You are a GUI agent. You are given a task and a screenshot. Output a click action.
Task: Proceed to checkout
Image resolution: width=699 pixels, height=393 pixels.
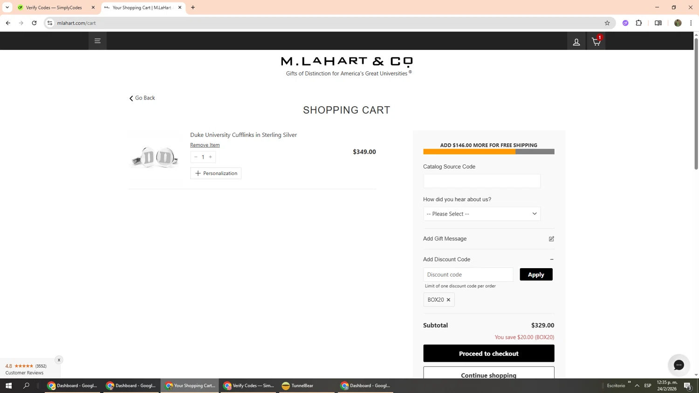[488, 353]
